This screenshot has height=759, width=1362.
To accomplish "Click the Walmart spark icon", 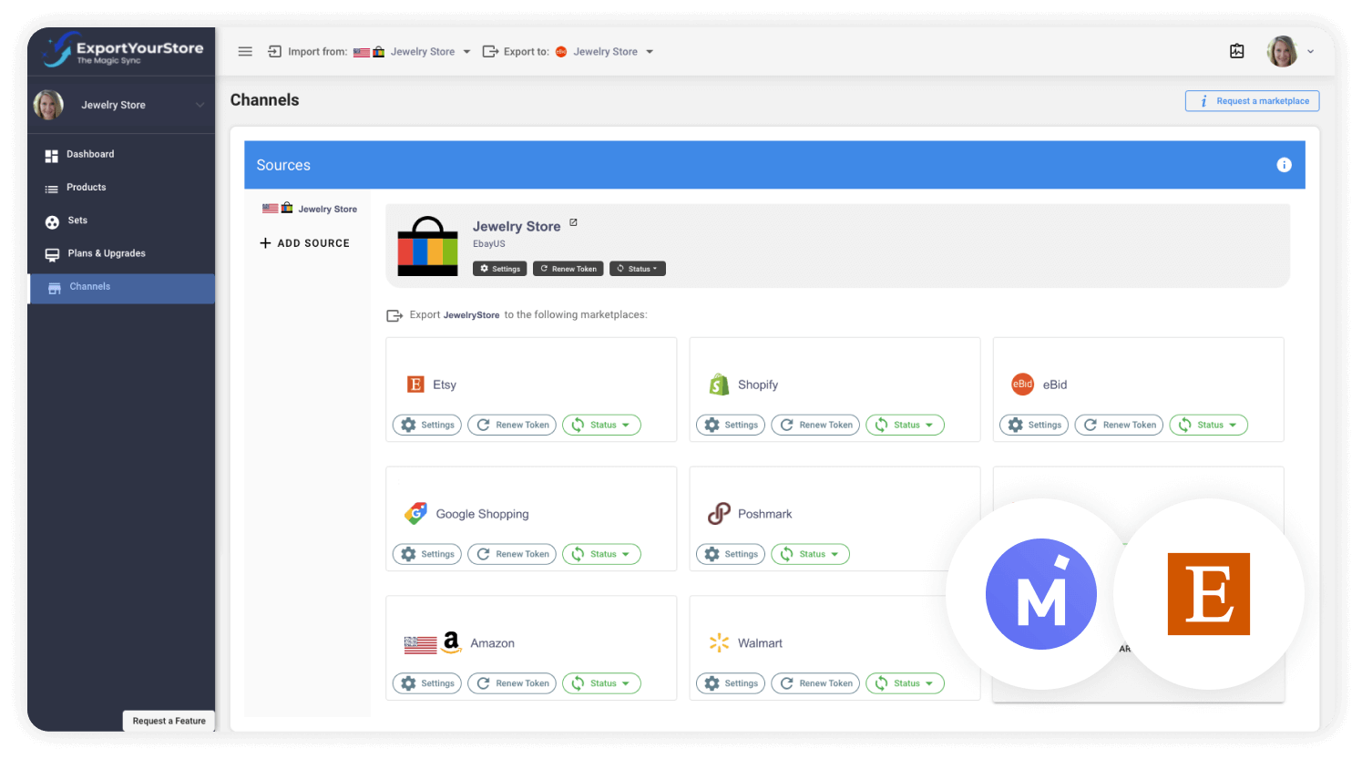I will [x=719, y=643].
